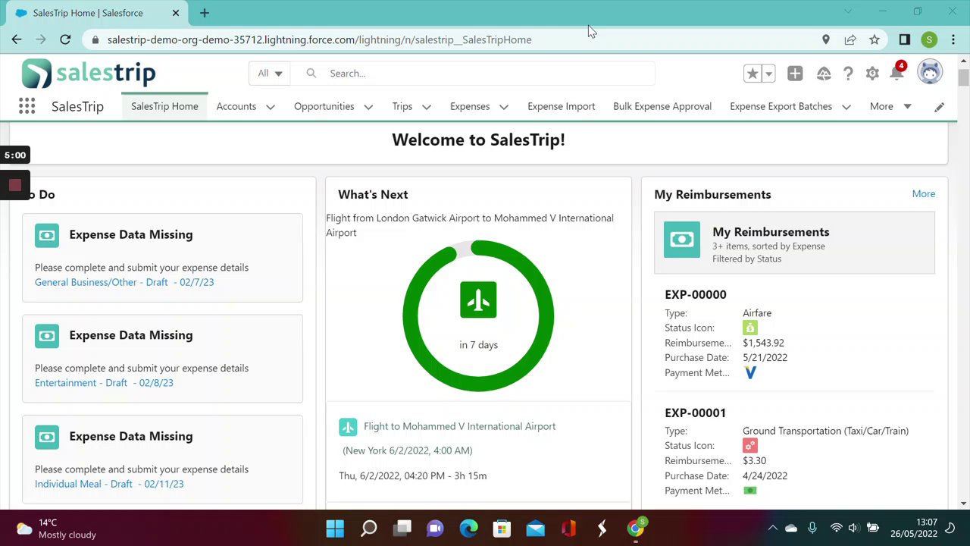The height and width of the screenshot is (546, 970).
Task: Click the magnifier icon in Salesforce search
Action: click(311, 74)
